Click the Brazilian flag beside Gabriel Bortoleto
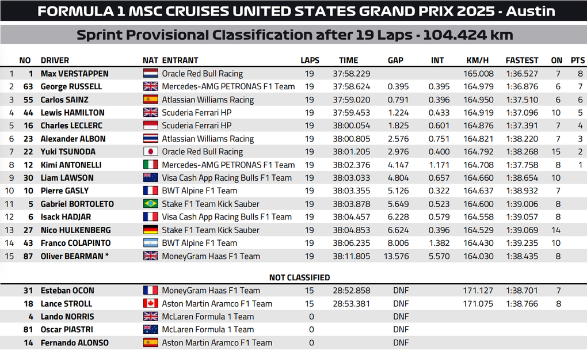Screen dimensions: 587x350 pos(150,204)
